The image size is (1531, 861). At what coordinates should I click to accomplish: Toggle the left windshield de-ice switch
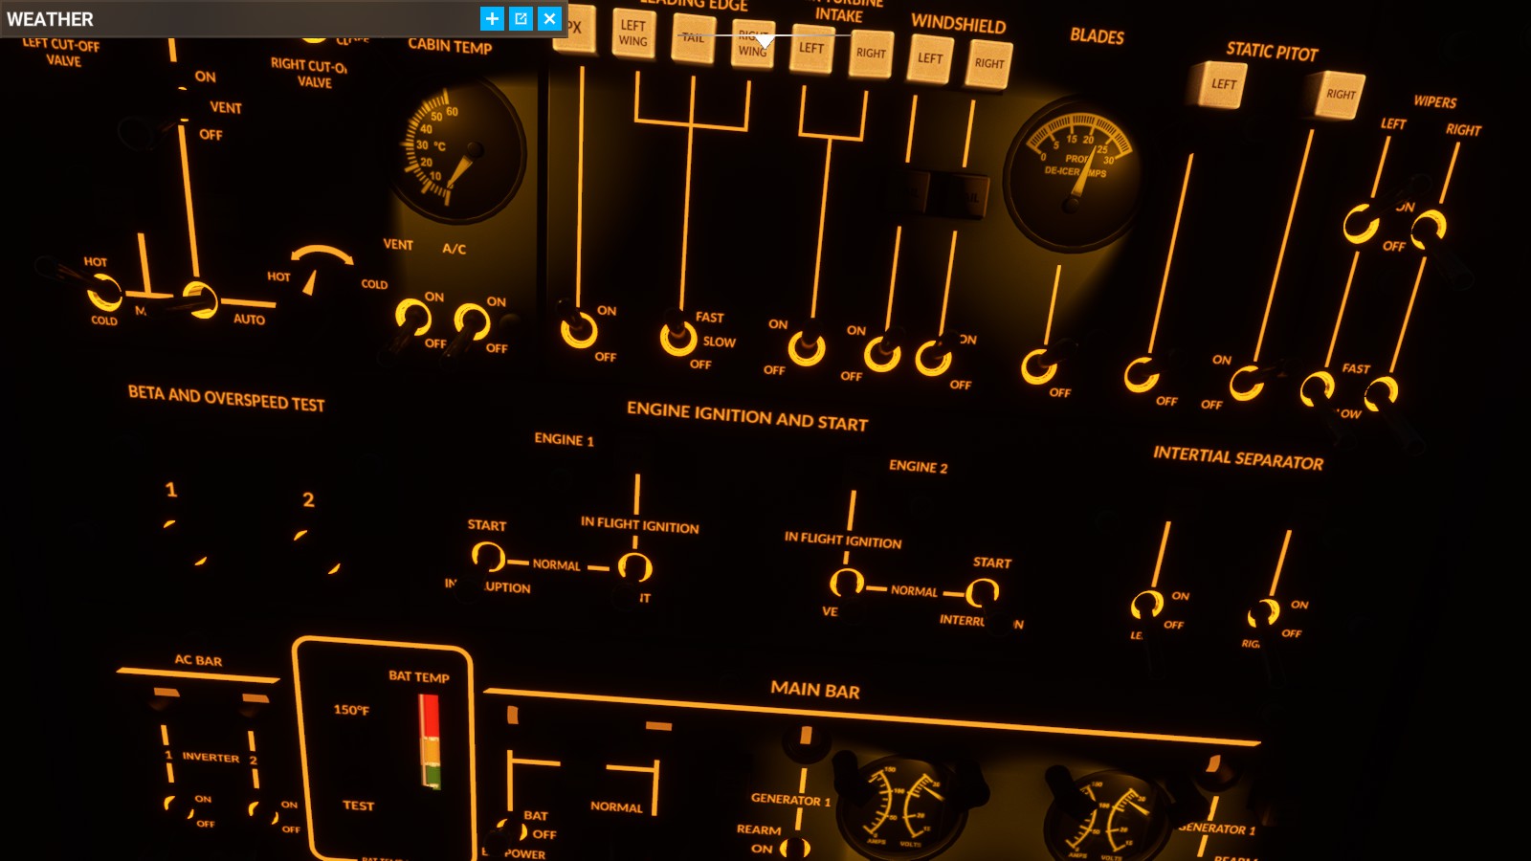coord(882,353)
